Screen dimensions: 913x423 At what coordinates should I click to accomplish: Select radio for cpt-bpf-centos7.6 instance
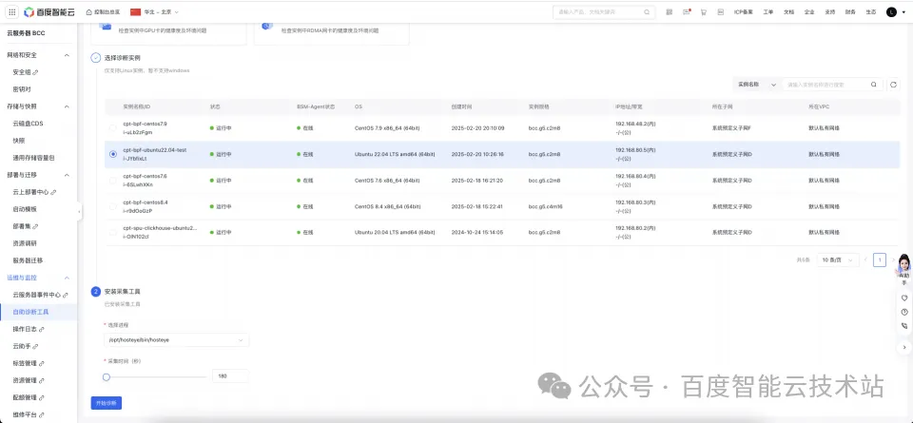113,181
